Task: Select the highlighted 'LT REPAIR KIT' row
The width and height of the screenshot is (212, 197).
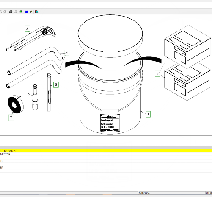Action: tap(106, 151)
